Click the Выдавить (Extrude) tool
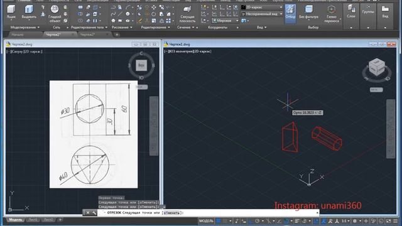The width and height of the screenshot is (402, 226). [x=29, y=12]
